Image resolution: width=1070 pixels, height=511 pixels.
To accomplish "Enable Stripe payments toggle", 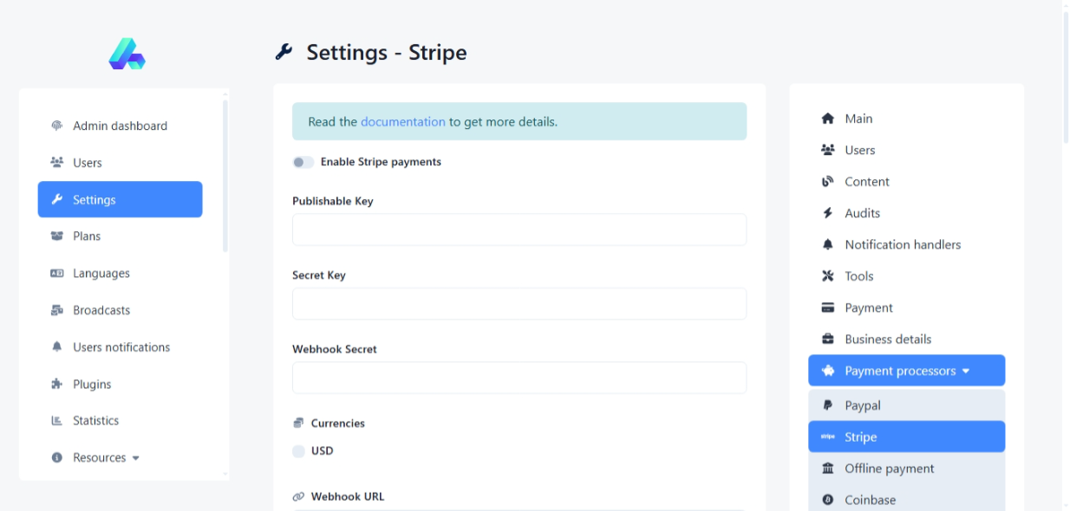I will click(x=303, y=162).
